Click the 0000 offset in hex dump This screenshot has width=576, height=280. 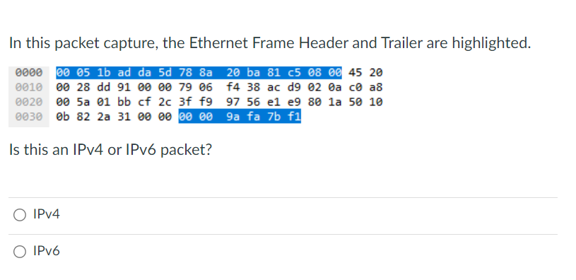click(29, 73)
